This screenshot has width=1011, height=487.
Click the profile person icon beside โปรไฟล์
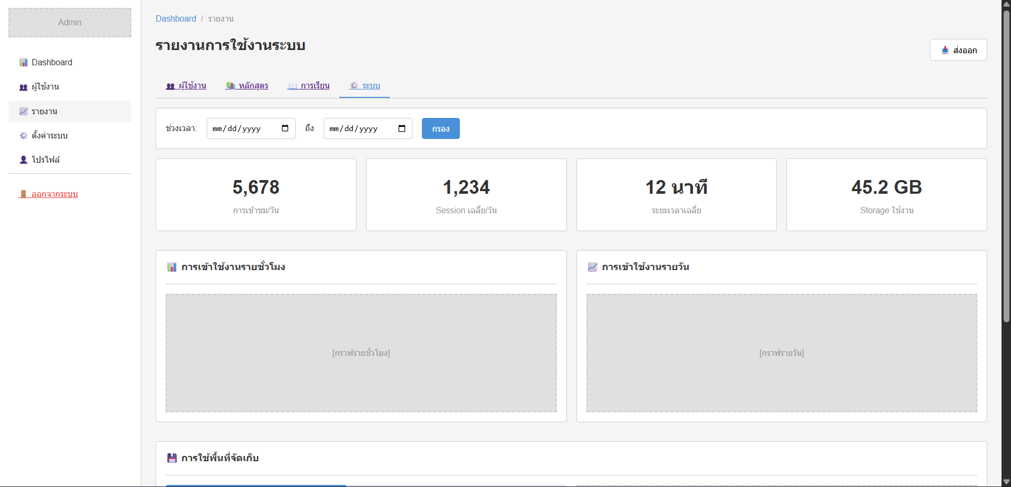click(x=23, y=160)
